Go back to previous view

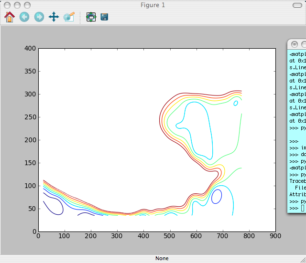pyautogui.click(x=24, y=17)
